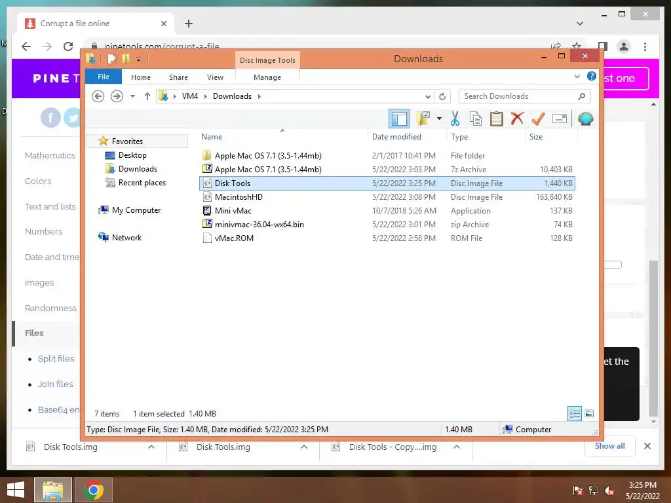
Task: Select the Apple Mac OS 7.1 7z archive
Action: (387, 170)
